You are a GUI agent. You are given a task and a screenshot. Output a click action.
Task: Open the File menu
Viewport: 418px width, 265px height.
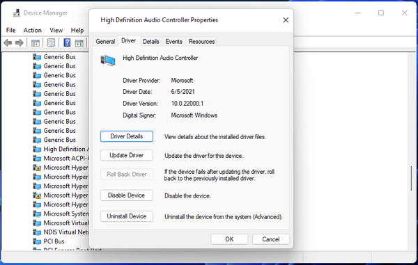click(11, 30)
